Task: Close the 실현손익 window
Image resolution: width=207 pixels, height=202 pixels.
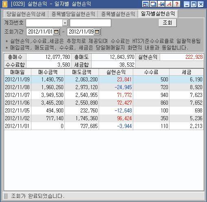Action: click(200, 4)
